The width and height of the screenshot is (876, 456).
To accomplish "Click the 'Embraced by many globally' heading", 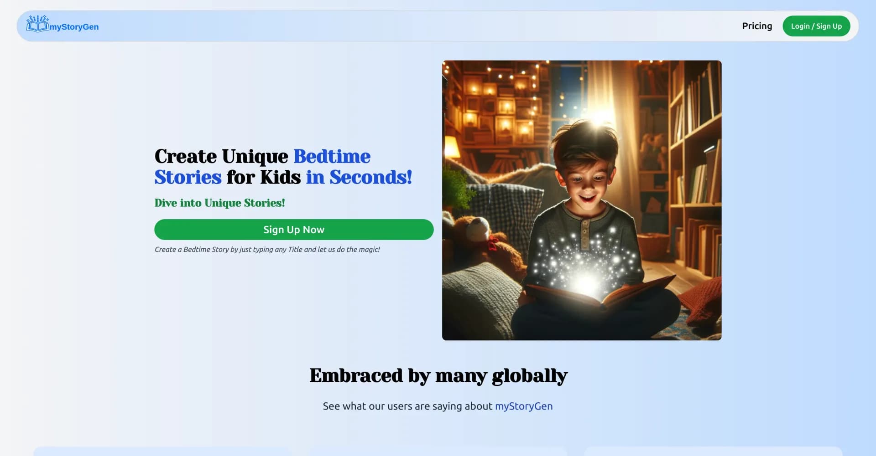I will point(438,376).
